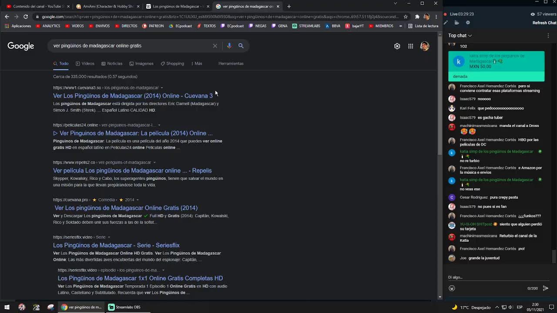The image size is (557, 313).
Task: Select the Imágenes search tab
Action: [141, 63]
